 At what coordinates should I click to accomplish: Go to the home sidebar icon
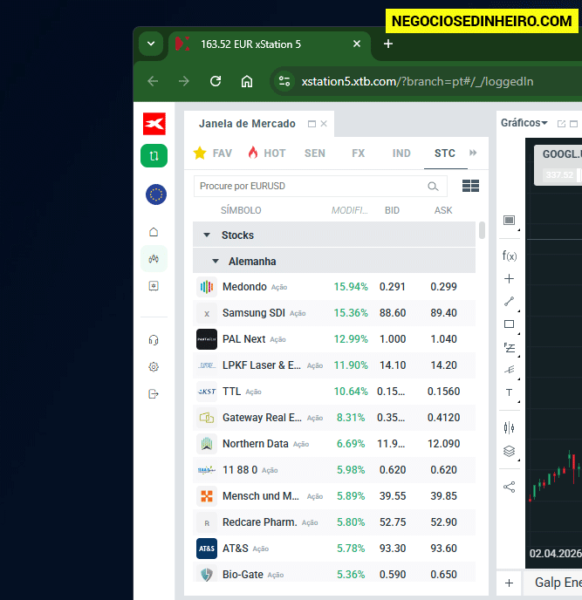tap(154, 232)
